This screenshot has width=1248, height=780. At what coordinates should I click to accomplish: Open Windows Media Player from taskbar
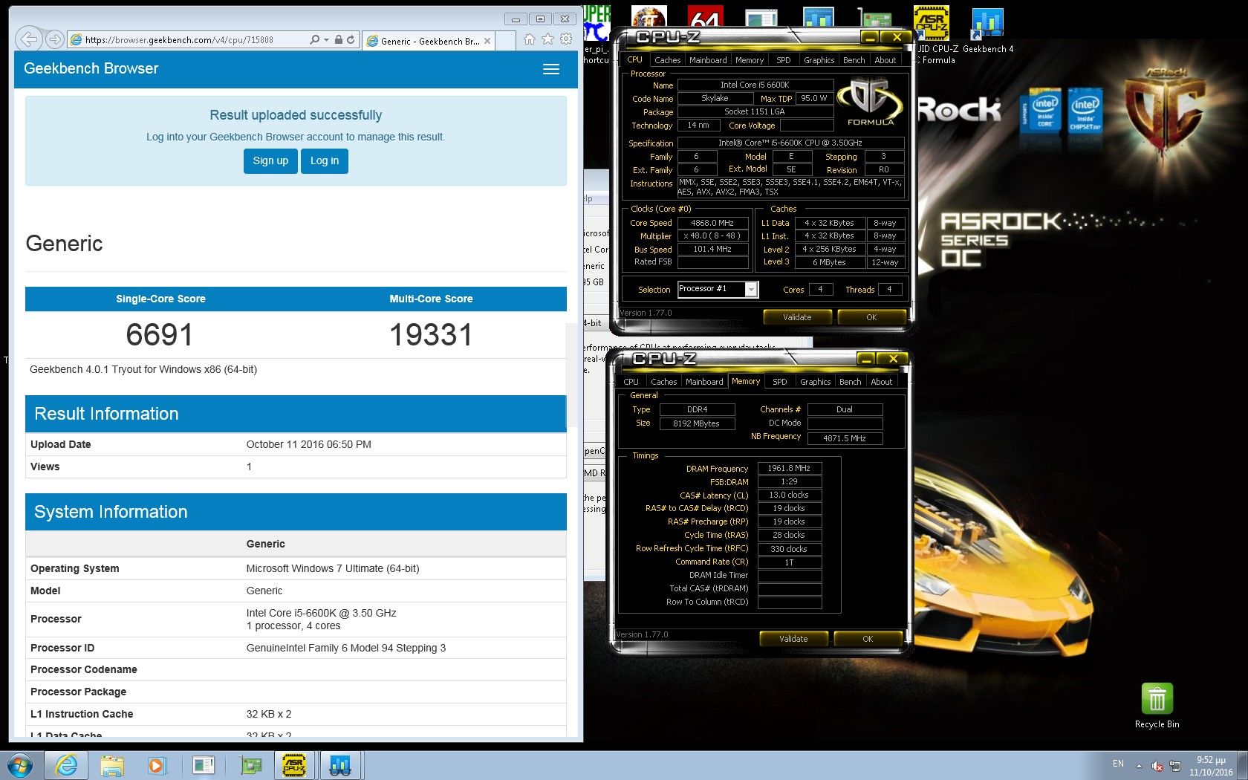pos(157,764)
